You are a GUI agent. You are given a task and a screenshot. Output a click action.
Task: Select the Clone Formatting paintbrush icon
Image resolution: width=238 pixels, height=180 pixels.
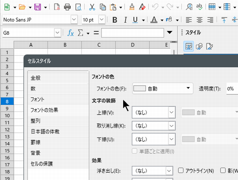click(132, 7)
